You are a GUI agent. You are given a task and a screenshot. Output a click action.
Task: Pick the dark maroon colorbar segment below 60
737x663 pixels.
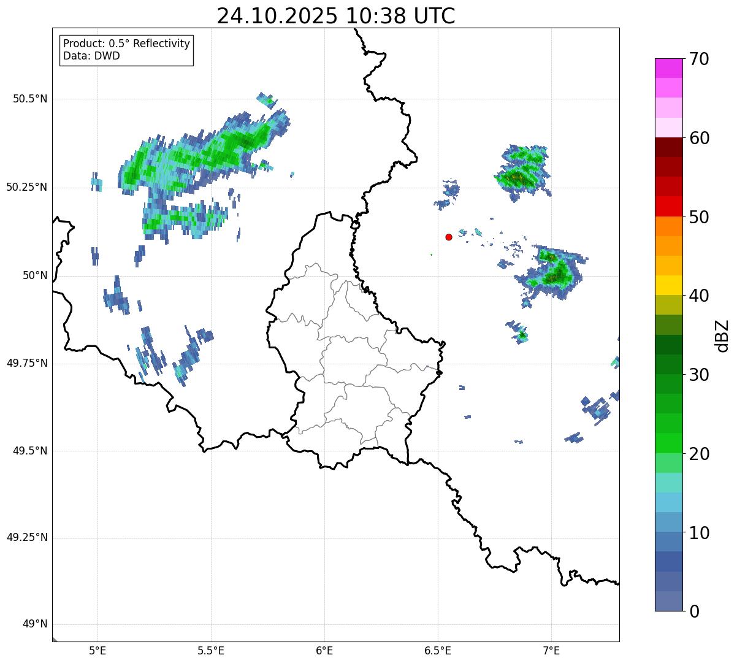pyautogui.click(x=668, y=147)
